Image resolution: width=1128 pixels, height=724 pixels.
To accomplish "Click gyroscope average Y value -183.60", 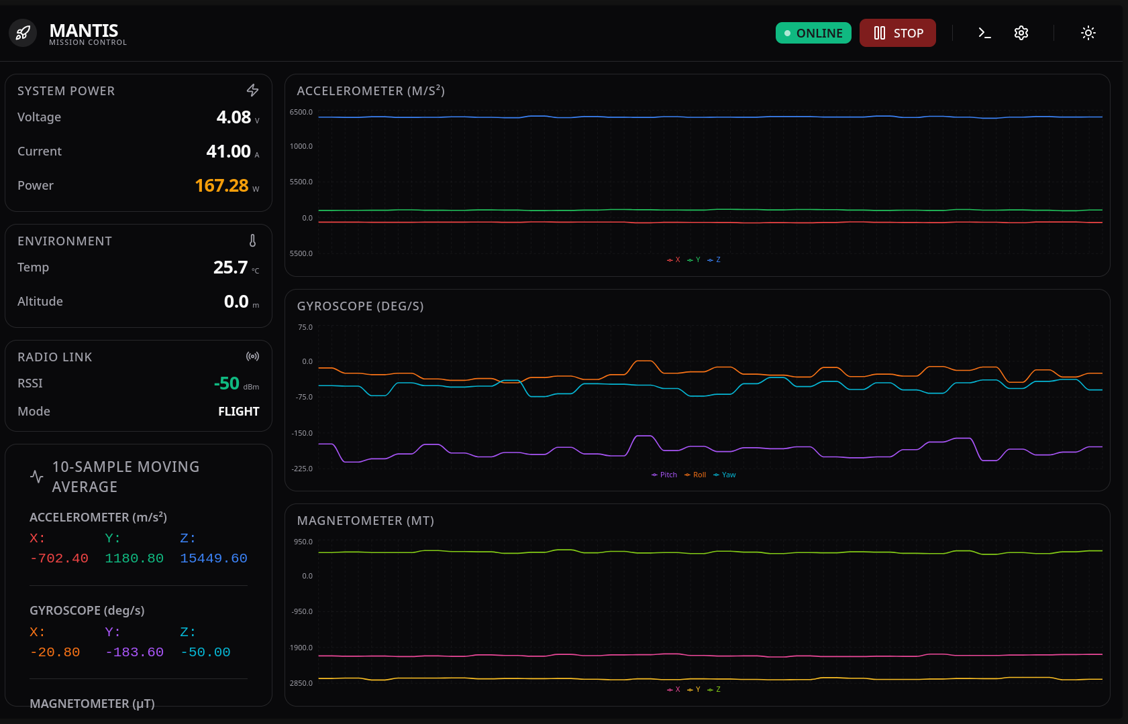I will point(134,652).
